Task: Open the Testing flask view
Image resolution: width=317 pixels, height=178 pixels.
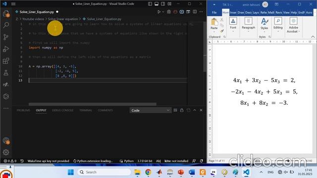Action: pyautogui.click(x=6, y=73)
